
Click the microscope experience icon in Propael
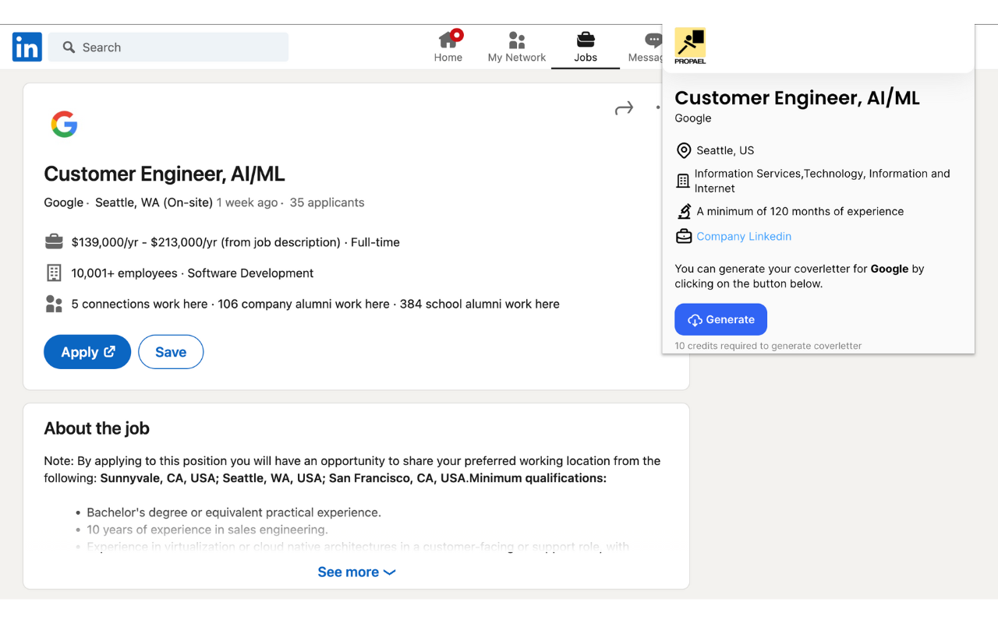point(684,211)
